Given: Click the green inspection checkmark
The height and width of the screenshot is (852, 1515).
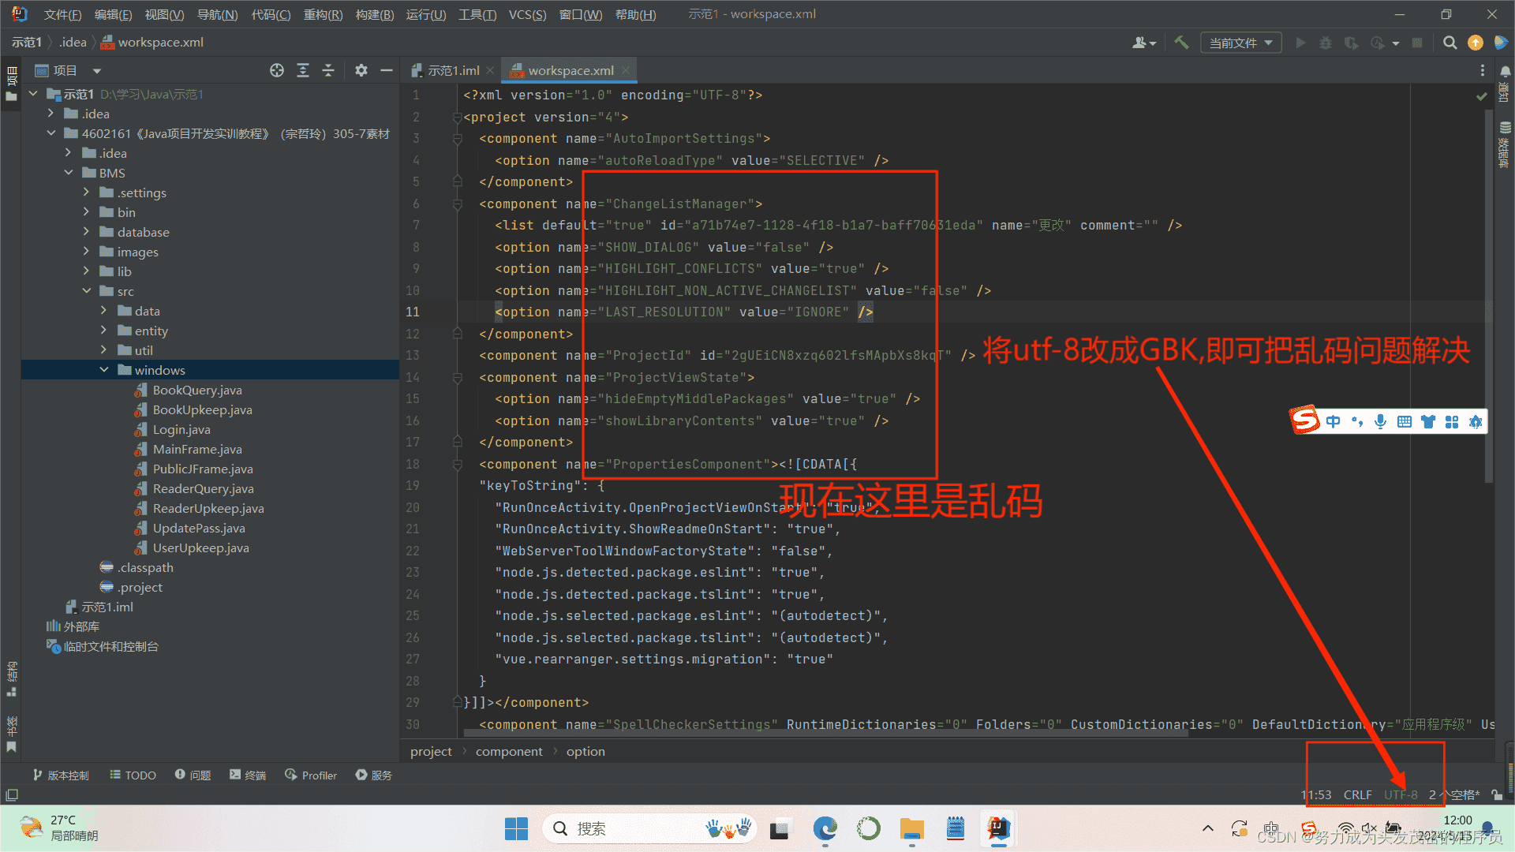Looking at the screenshot, I should coord(1481,96).
